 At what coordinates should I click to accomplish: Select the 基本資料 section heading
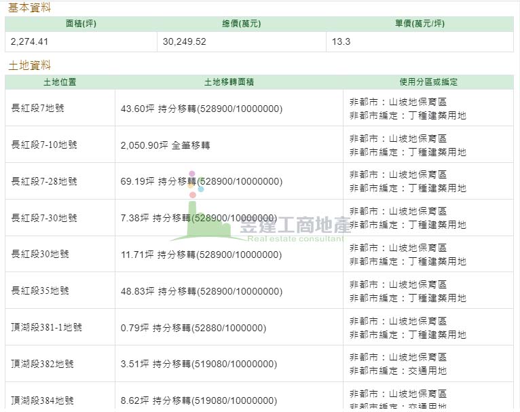[x=29, y=7]
